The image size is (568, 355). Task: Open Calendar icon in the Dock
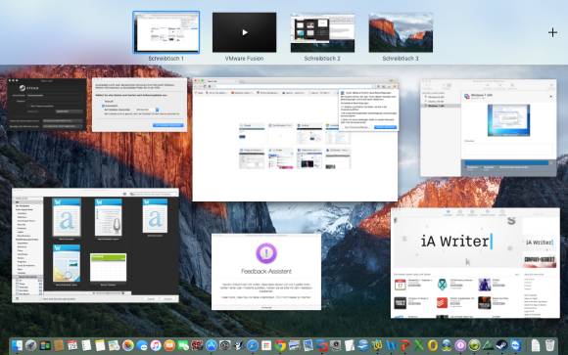coord(72,345)
